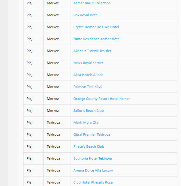Open Pirate's Beach Club link

[88, 146]
